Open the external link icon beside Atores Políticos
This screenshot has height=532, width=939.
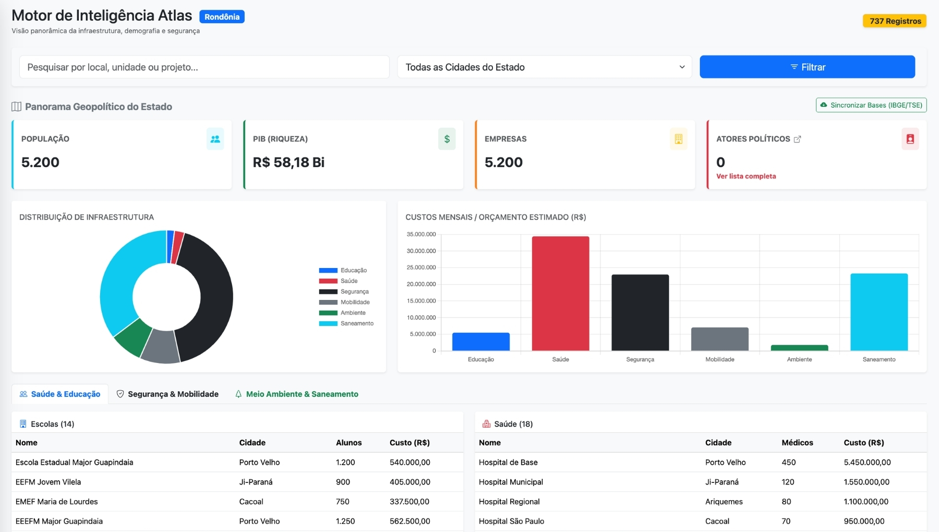[x=797, y=139]
